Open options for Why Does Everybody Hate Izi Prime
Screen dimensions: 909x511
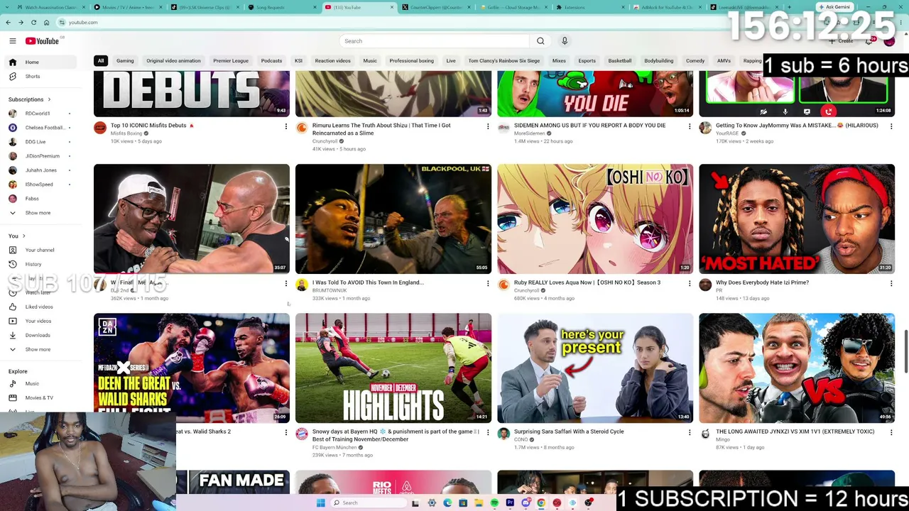point(891,283)
